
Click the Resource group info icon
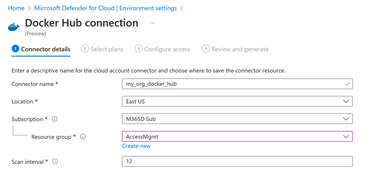click(83, 136)
